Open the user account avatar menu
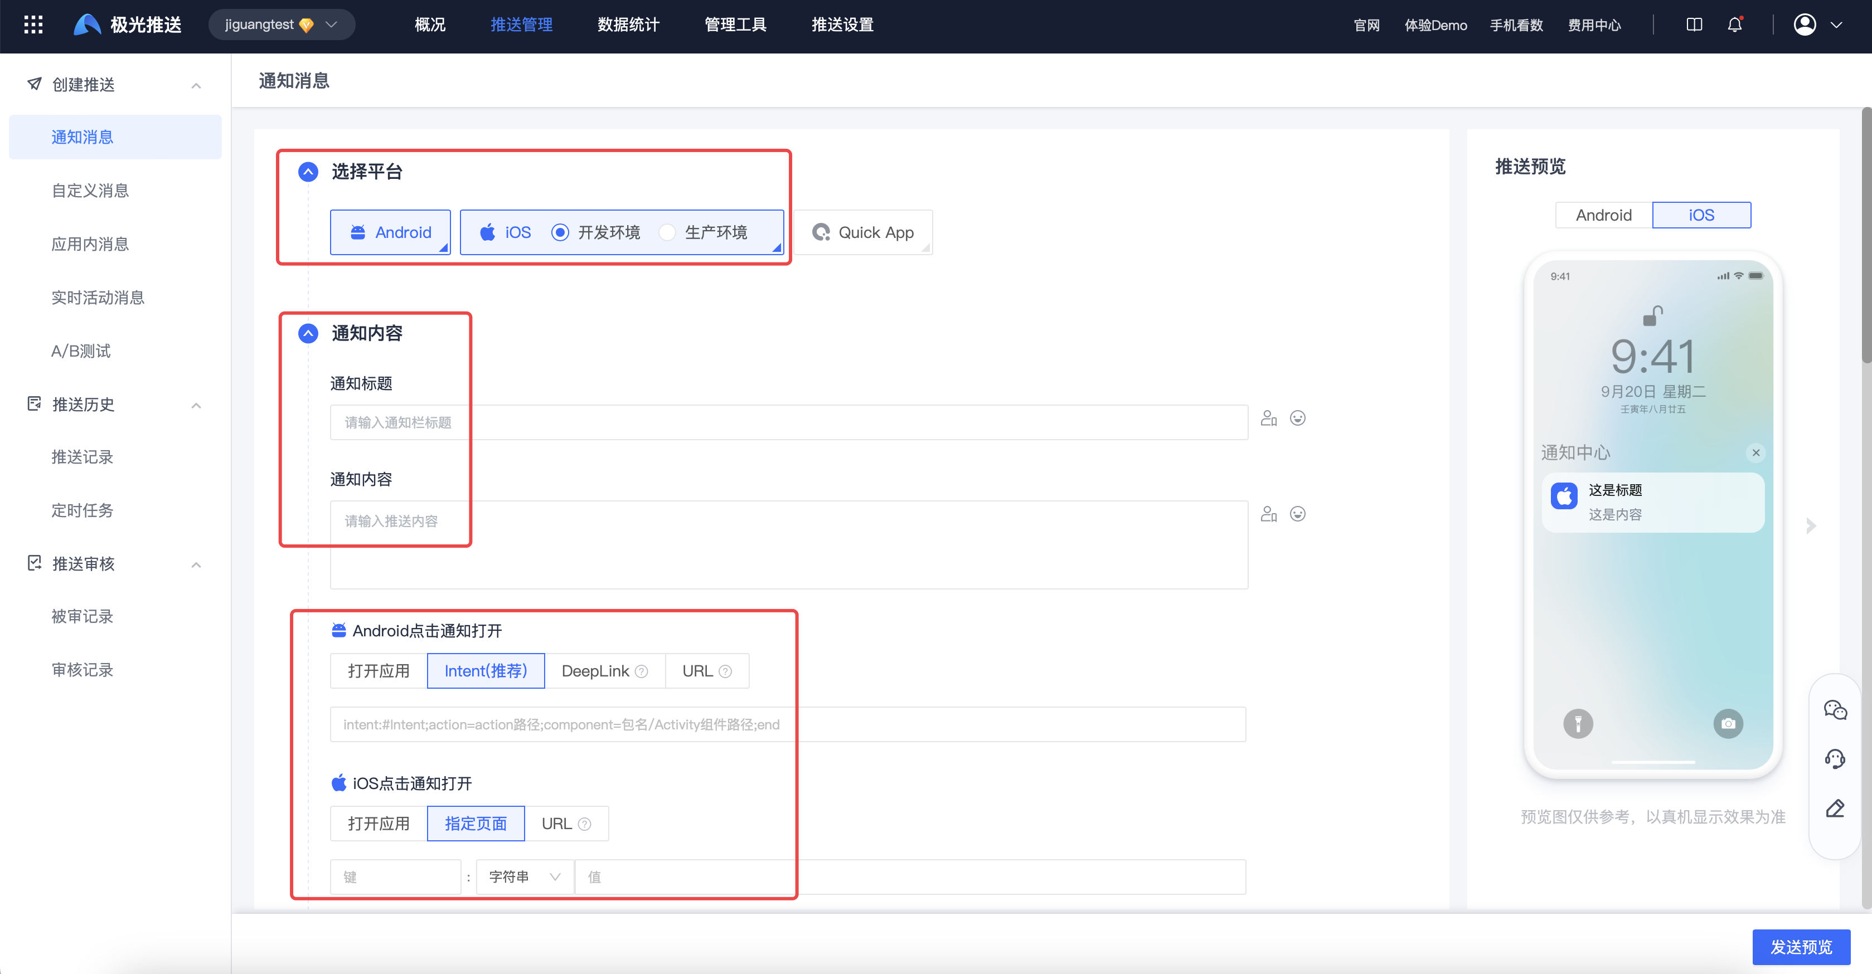The width and height of the screenshot is (1872, 974). [x=1805, y=25]
